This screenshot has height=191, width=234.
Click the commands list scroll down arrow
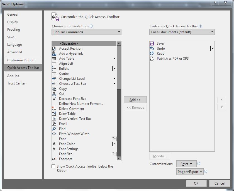click(x=119, y=158)
